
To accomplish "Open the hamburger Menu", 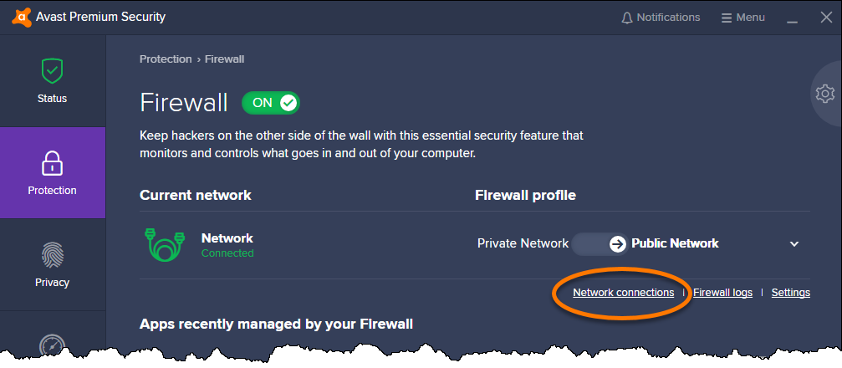I will [x=742, y=18].
